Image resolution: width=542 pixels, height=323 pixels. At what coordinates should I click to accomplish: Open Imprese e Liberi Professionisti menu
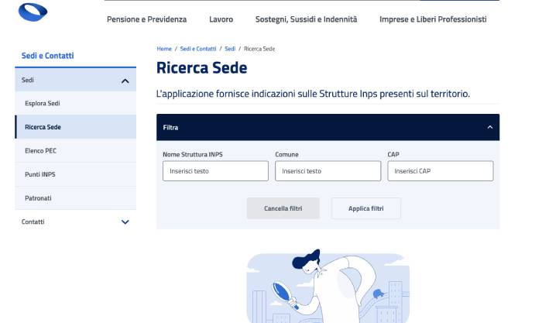point(433,19)
